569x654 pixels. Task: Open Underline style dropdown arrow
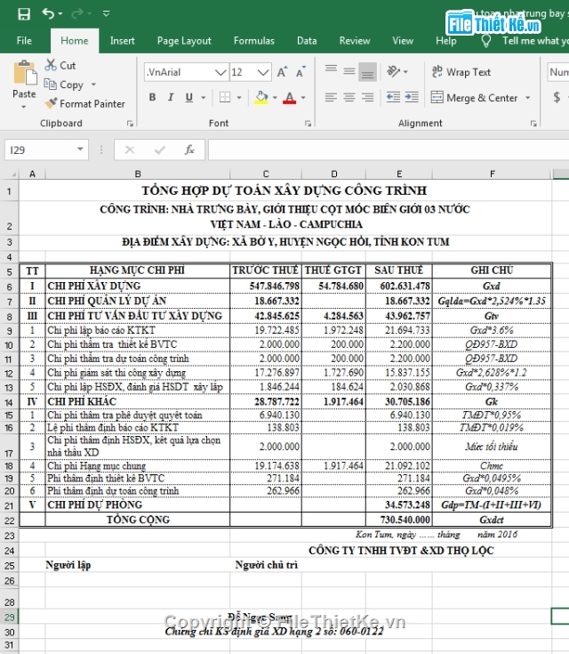tap(204, 98)
